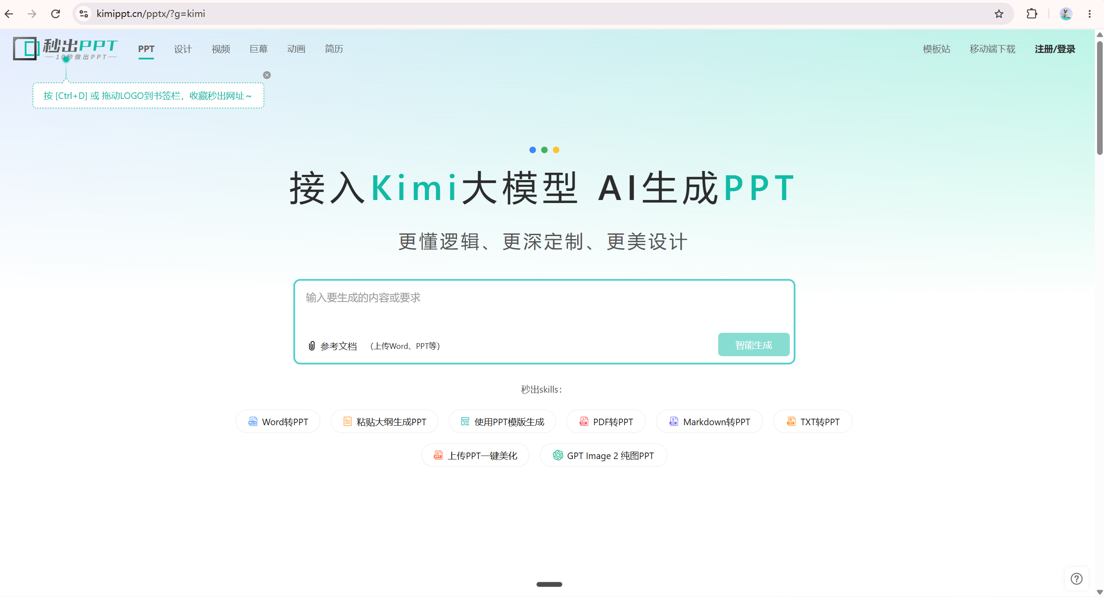This screenshot has width=1104, height=597.
Task: Click 参考文档 upload option
Action: [338, 346]
